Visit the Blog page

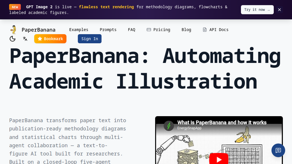(186, 30)
